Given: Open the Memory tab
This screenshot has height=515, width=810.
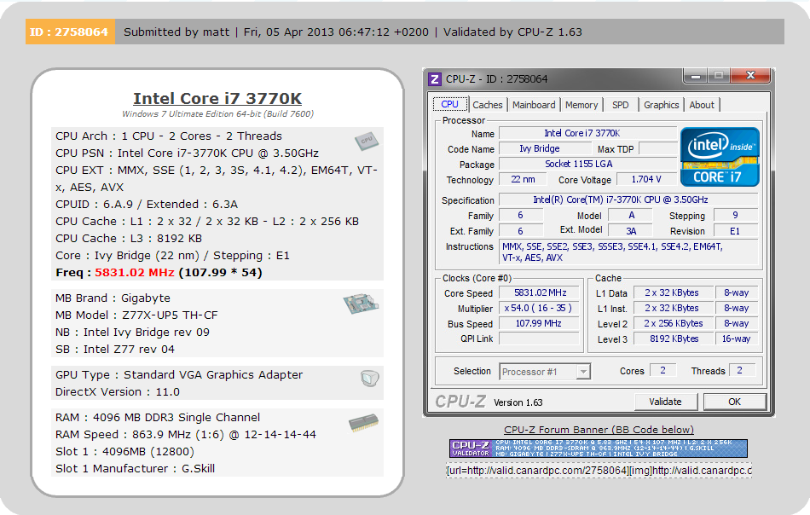Looking at the screenshot, I should click(581, 105).
